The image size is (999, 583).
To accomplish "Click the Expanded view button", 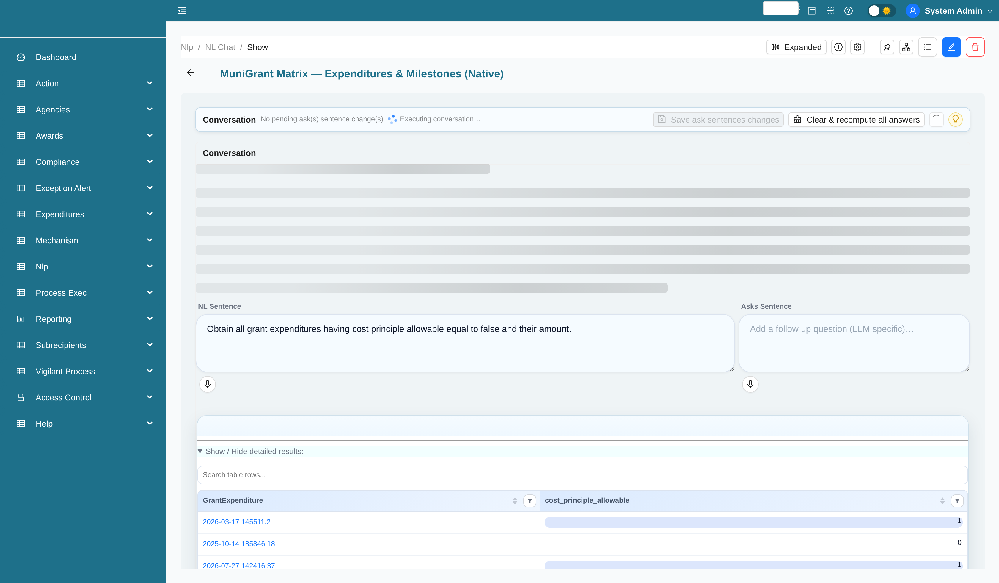I will coord(796,47).
